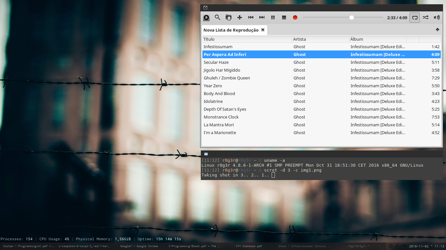This screenshot has height=250, width=446.
Task: Open the search tool magnifier icon
Action: point(217,18)
